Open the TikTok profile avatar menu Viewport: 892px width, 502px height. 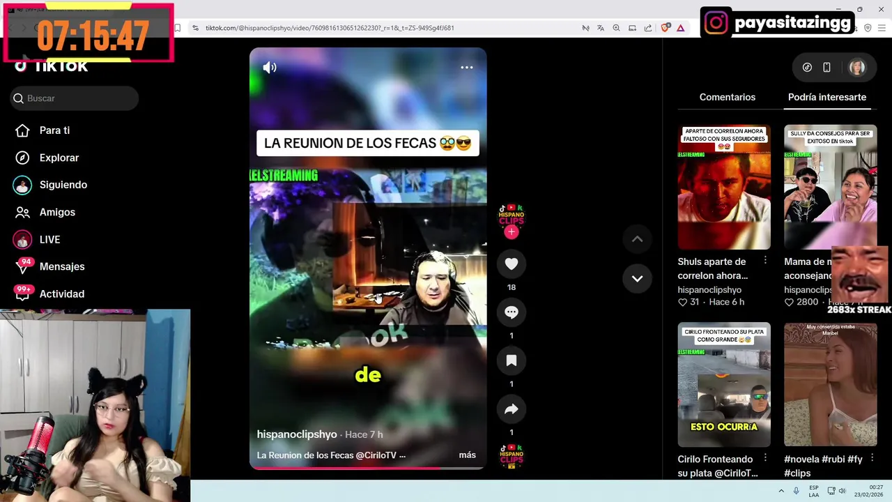pos(856,68)
